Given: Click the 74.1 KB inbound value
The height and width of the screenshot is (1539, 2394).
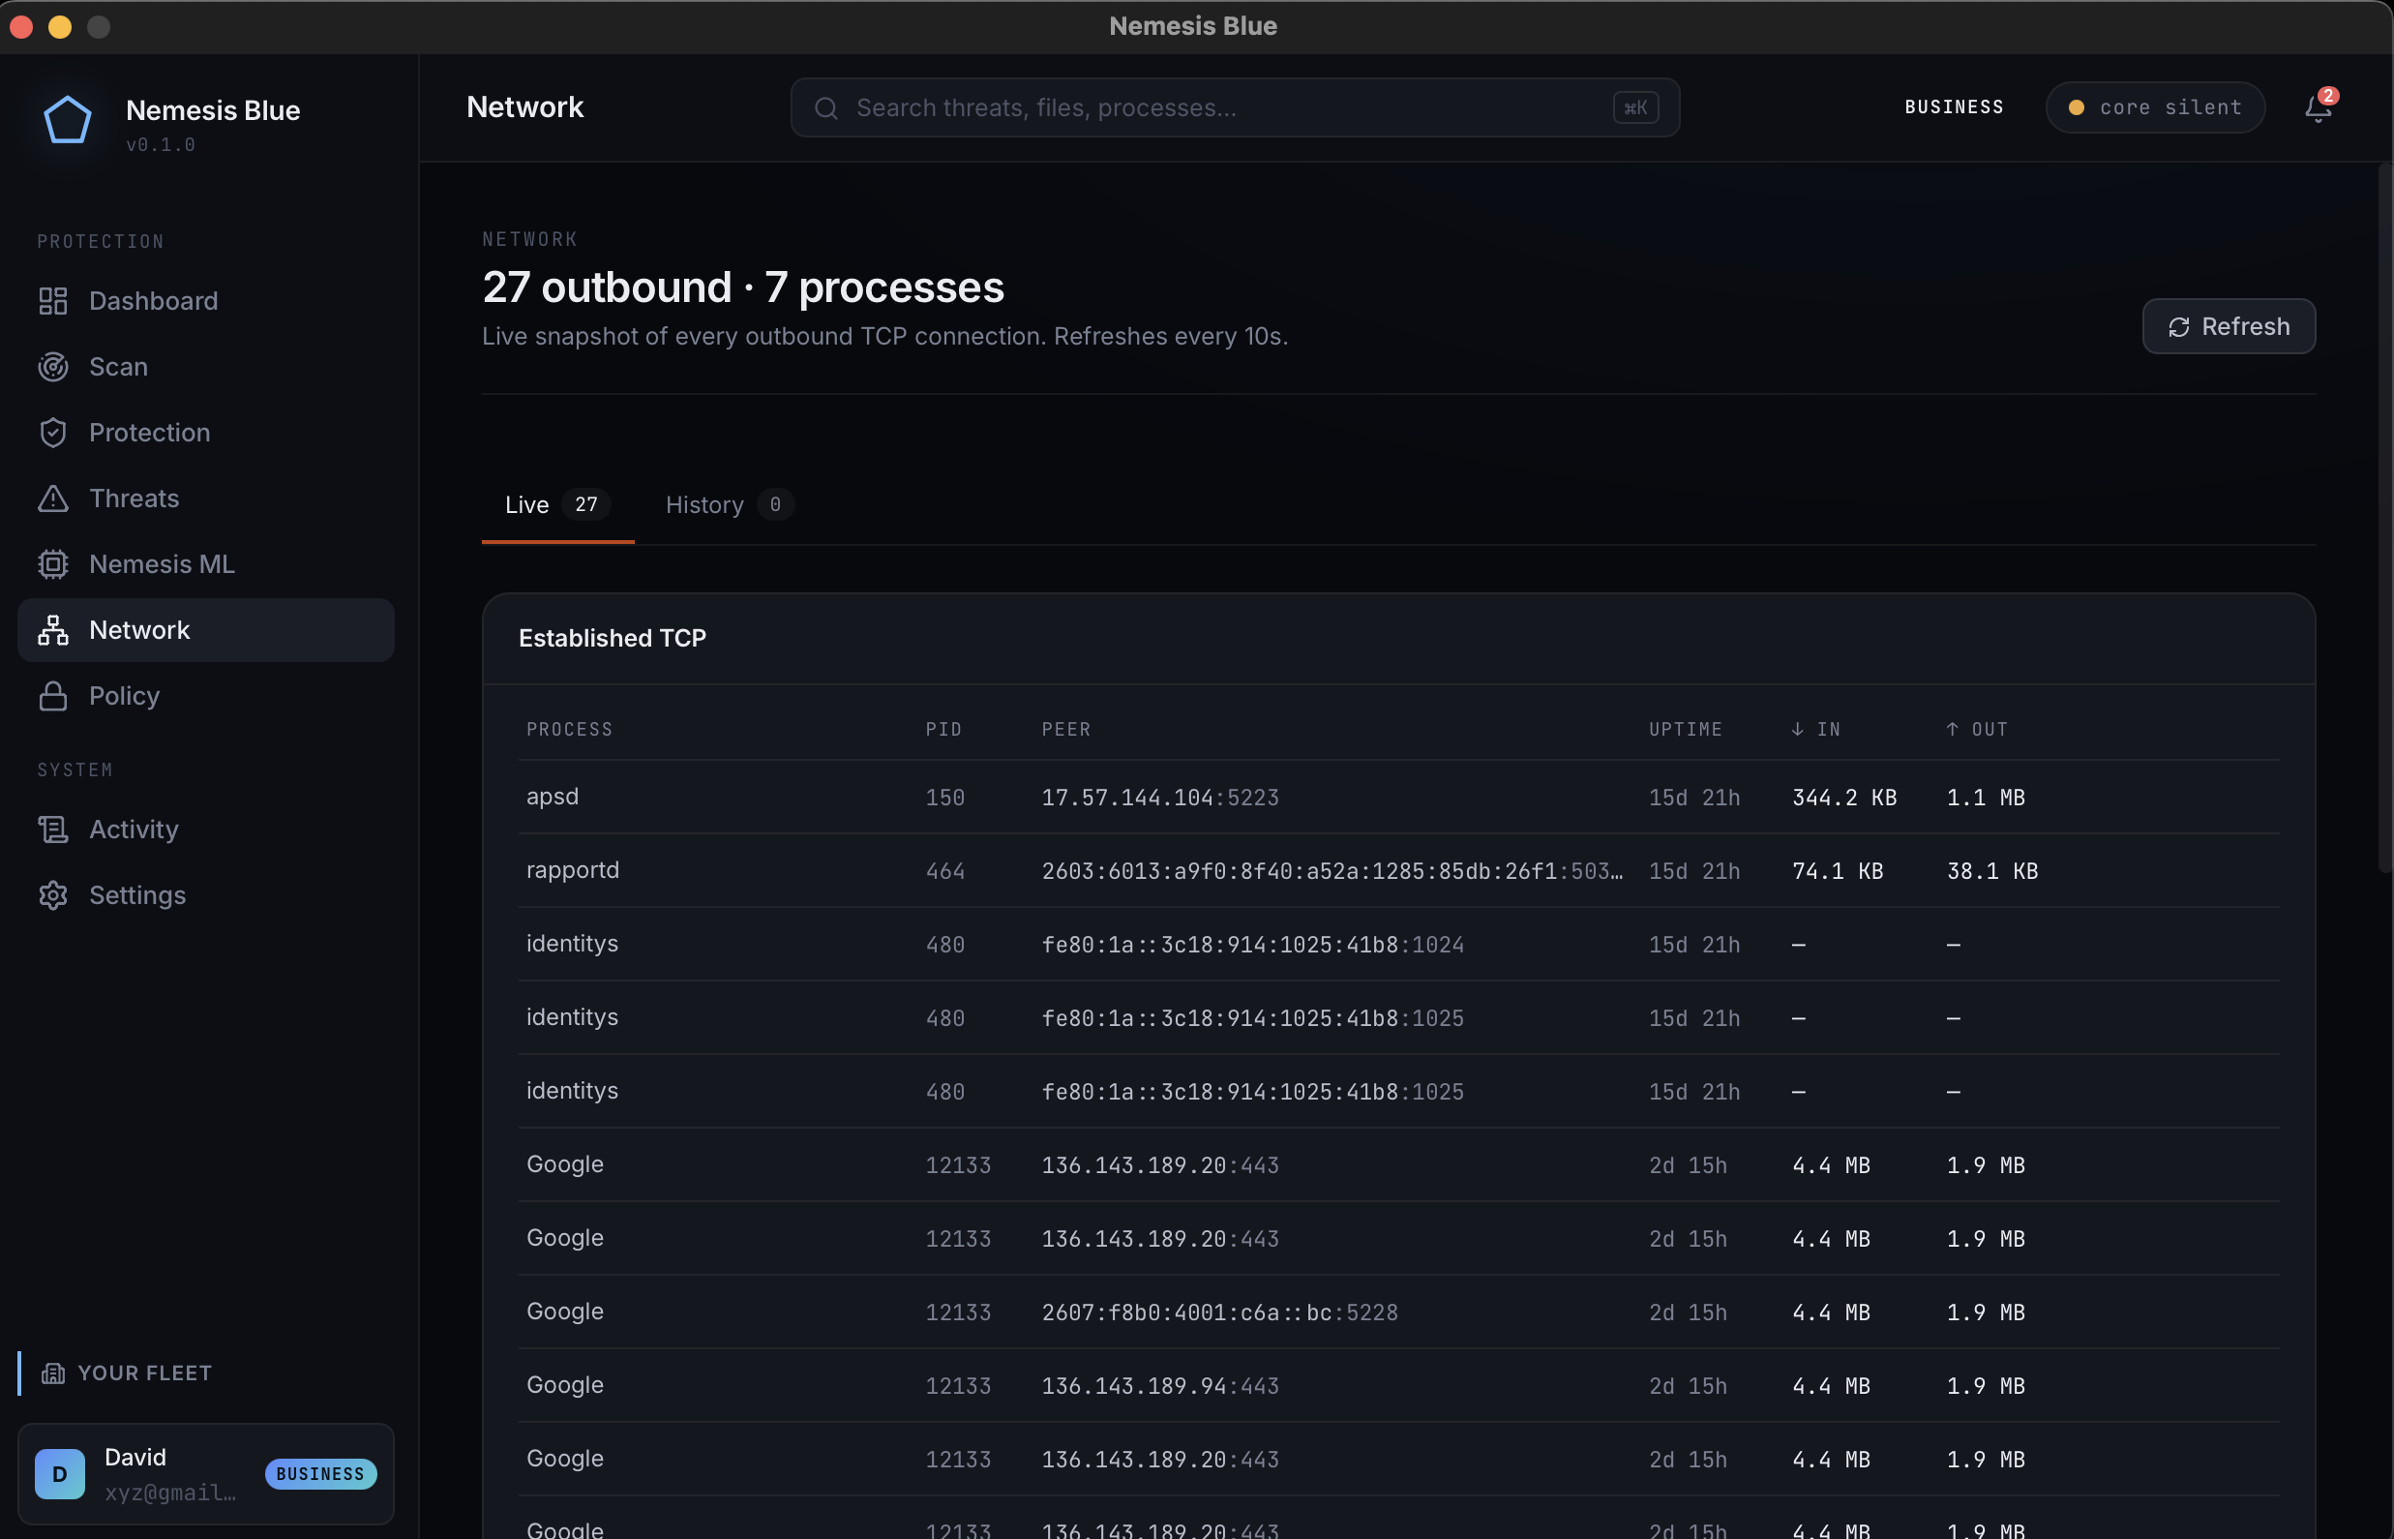Looking at the screenshot, I should (x=1838, y=871).
